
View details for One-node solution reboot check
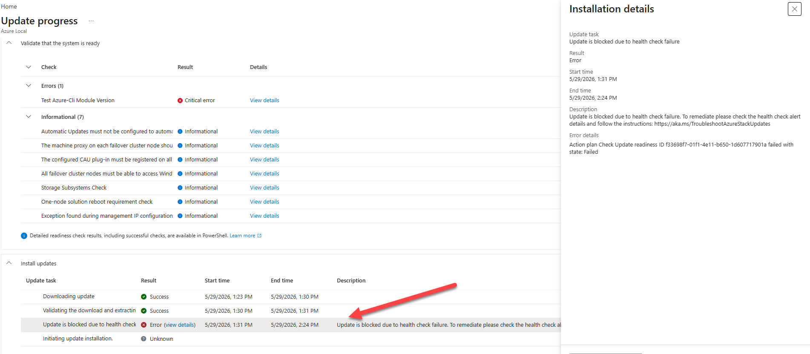pos(264,202)
